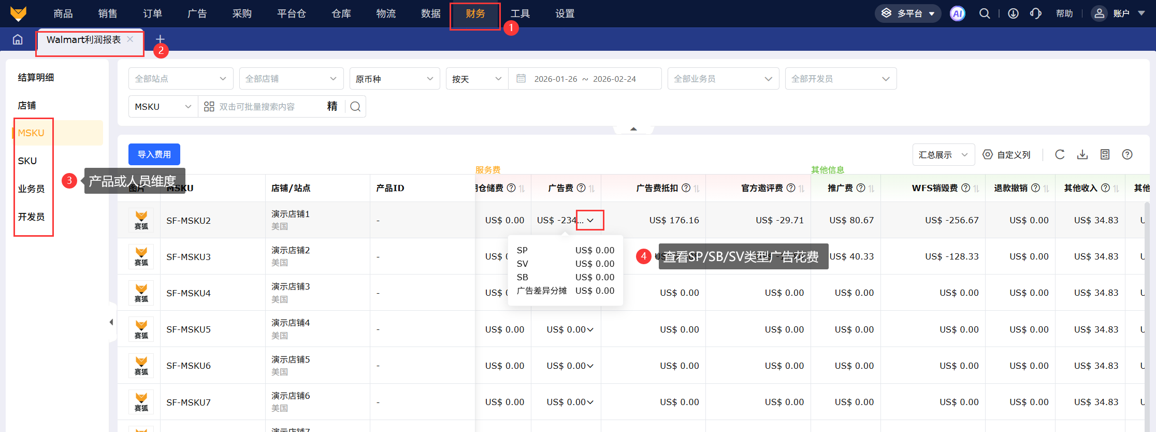Screen dimensions: 1156x432
Task: Open the 数据 menu
Action: pyautogui.click(x=431, y=13)
